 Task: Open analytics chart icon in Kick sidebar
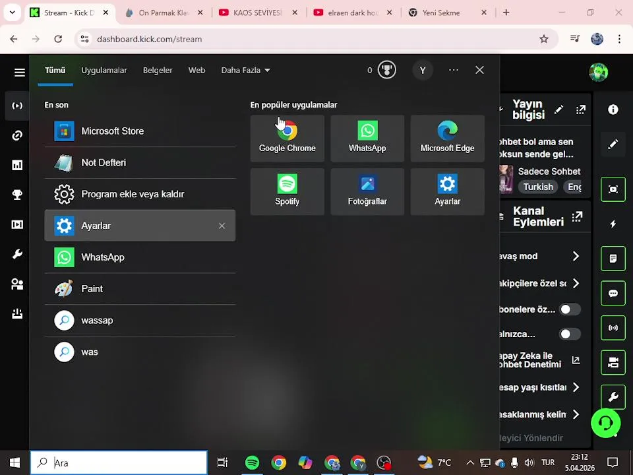(x=17, y=165)
